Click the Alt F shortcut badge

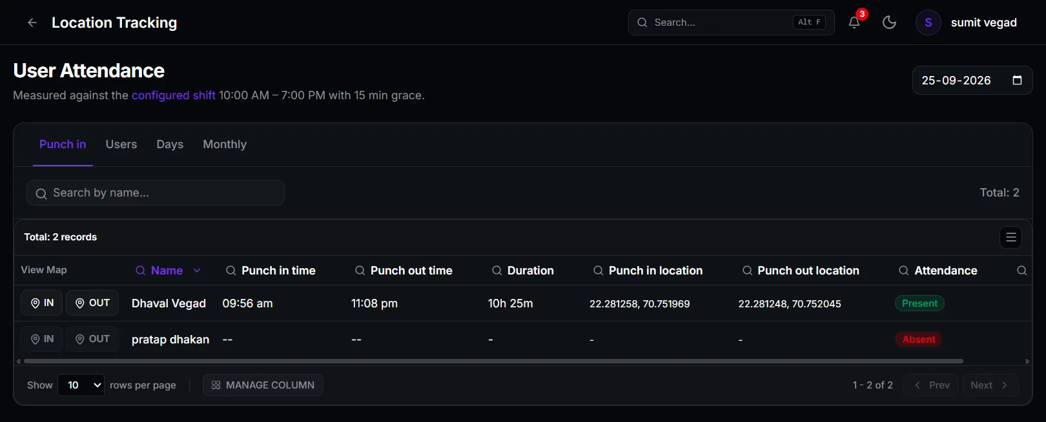[809, 23]
